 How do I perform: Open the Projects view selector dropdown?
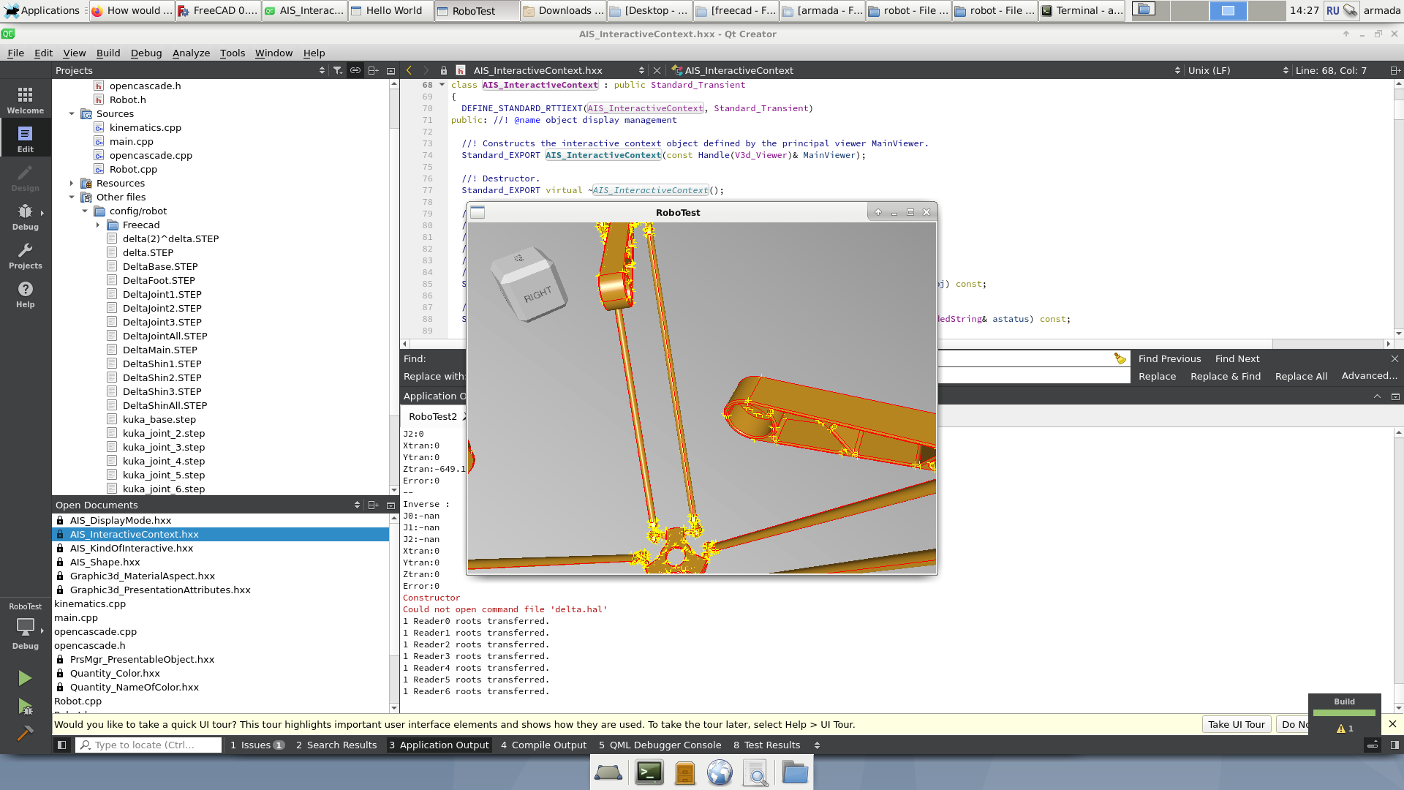322,70
